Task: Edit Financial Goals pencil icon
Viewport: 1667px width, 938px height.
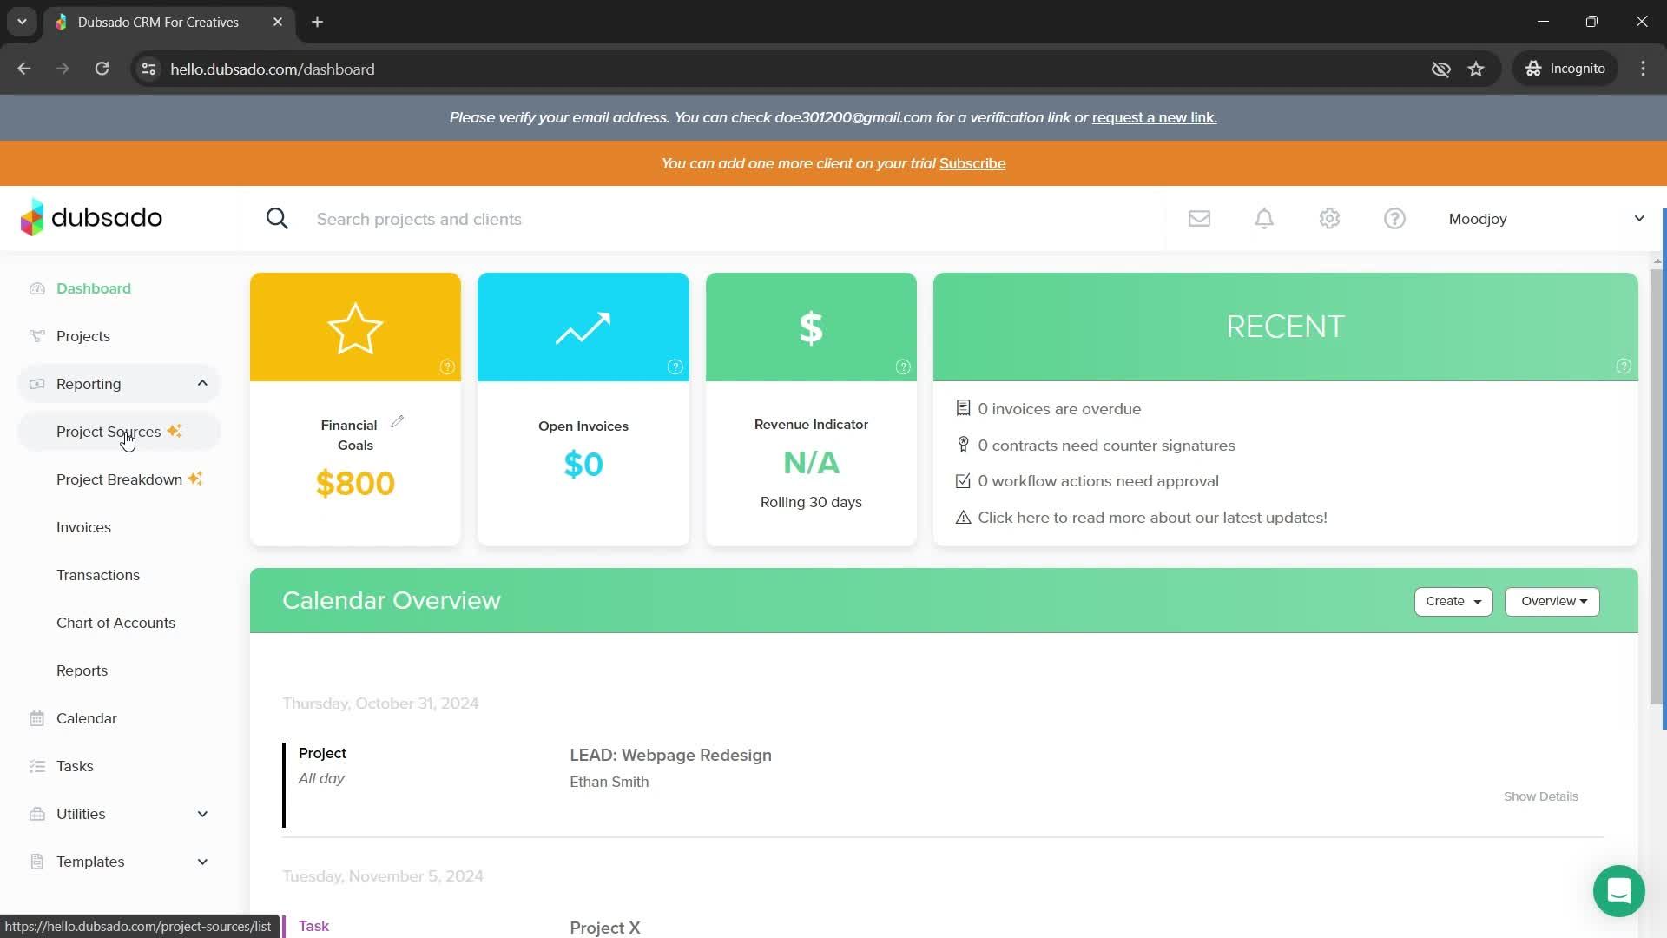Action: pos(397,422)
